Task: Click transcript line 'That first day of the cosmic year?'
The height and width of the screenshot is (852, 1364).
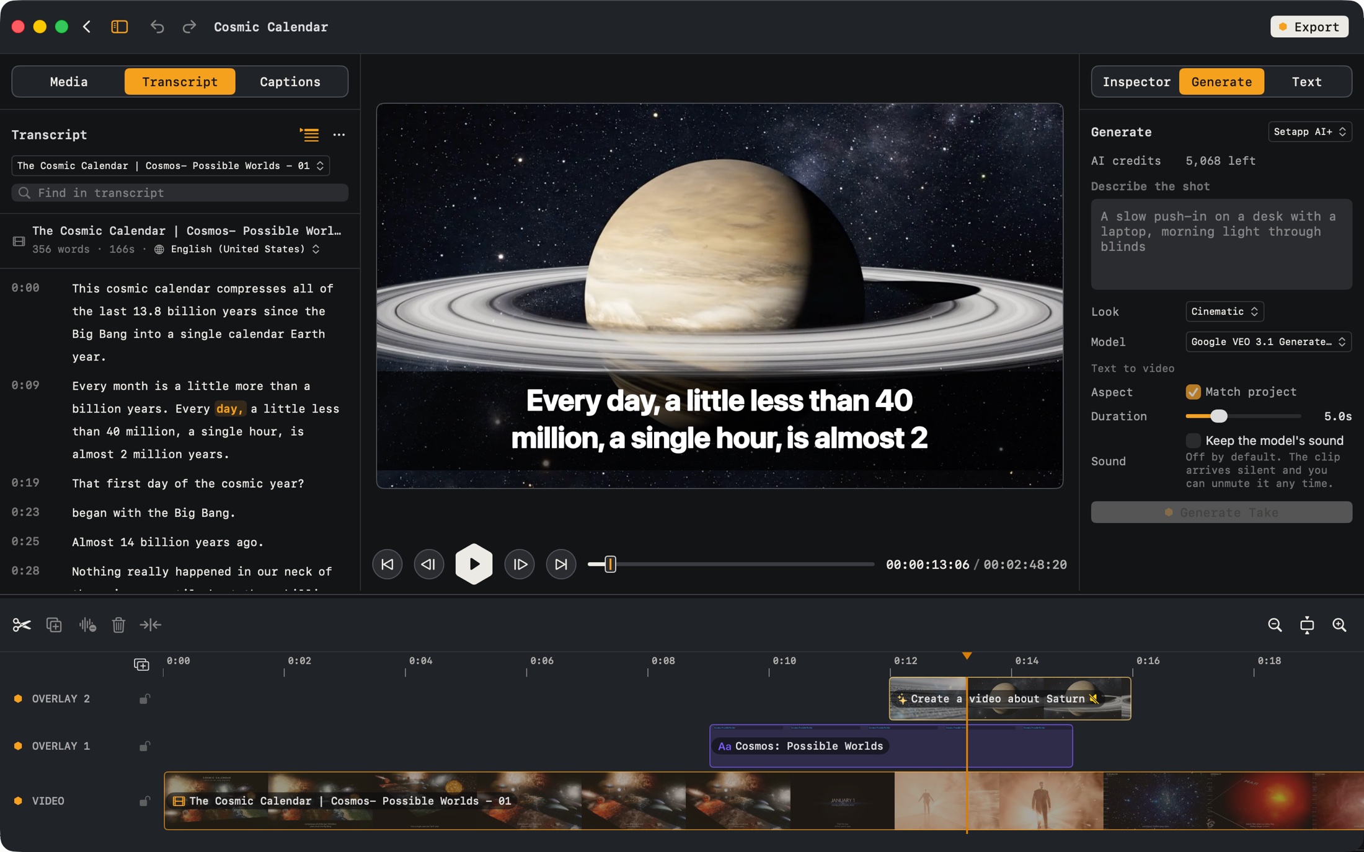Action: click(x=188, y=483)
